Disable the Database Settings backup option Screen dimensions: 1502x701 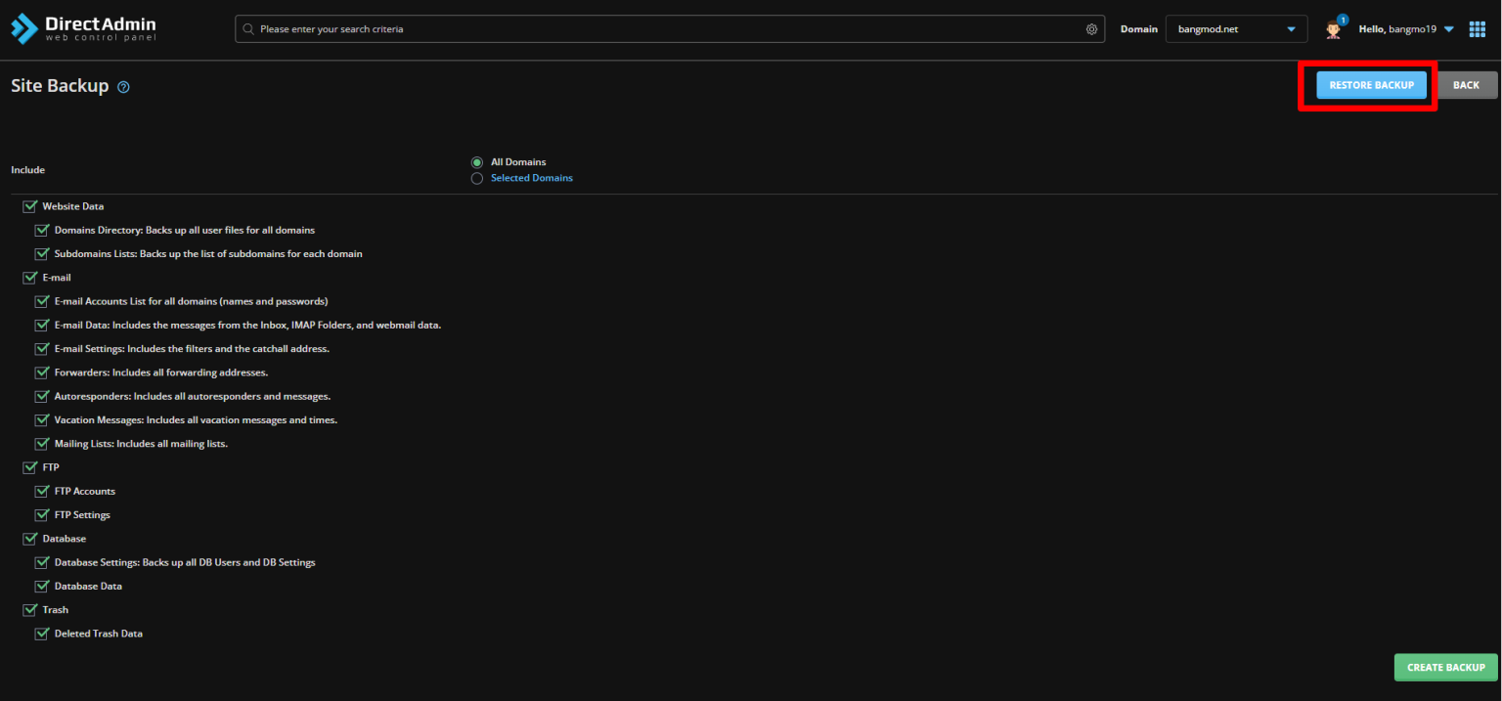point(41,562)
